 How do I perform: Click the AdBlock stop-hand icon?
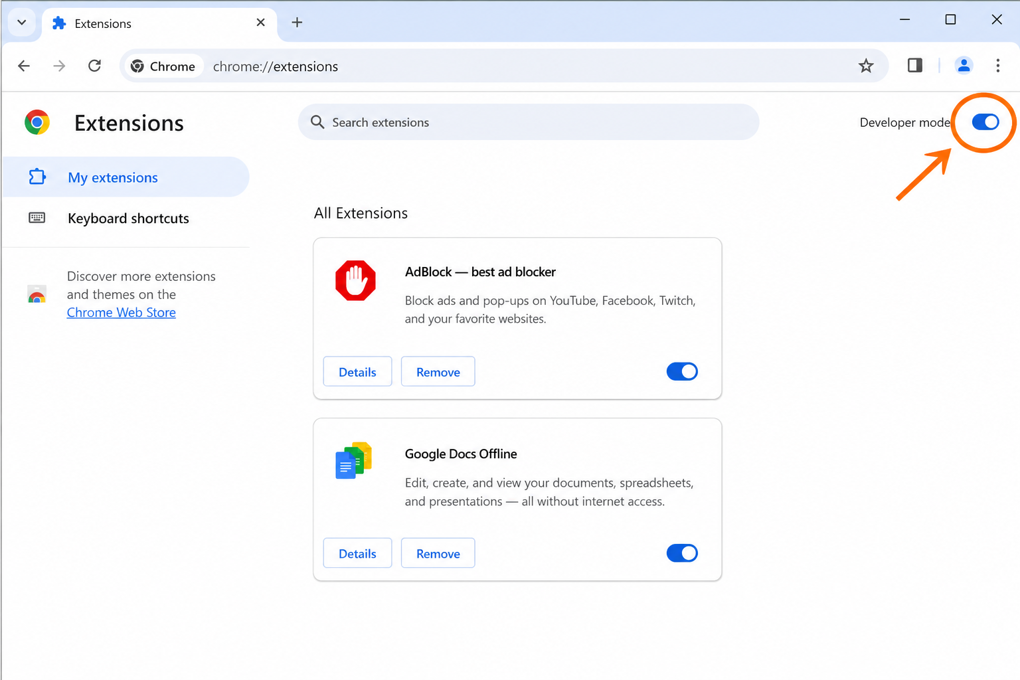pos(355,280)
